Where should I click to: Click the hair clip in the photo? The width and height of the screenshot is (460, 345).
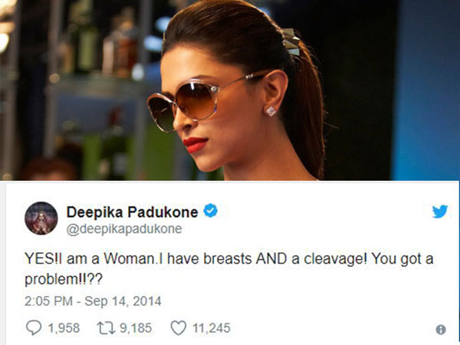coord(291,41)
